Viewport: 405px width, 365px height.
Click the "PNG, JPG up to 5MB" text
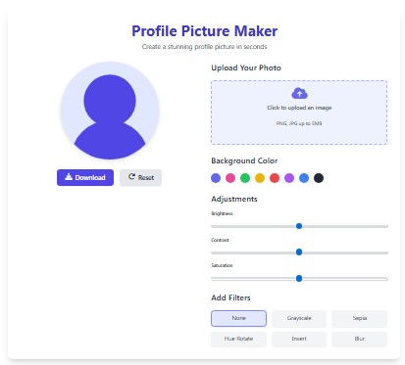(299, 123)
